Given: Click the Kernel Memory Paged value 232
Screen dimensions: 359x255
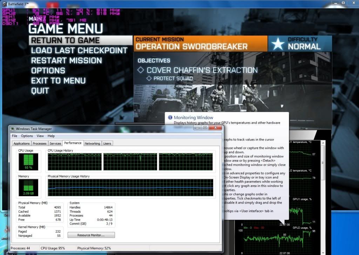Looking at the screenshot, I should [x=58, y=232].
